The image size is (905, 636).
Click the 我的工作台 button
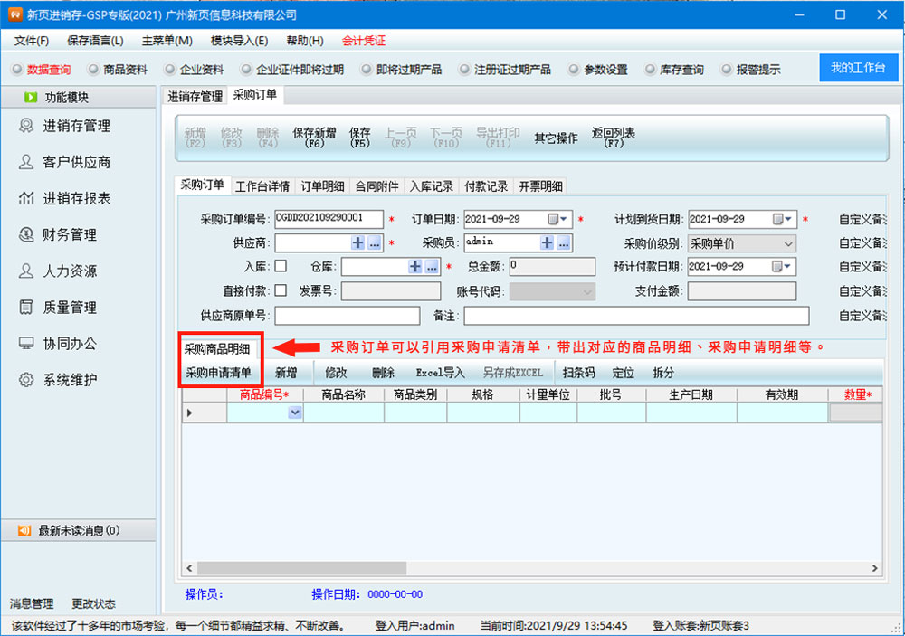point(857,69)
